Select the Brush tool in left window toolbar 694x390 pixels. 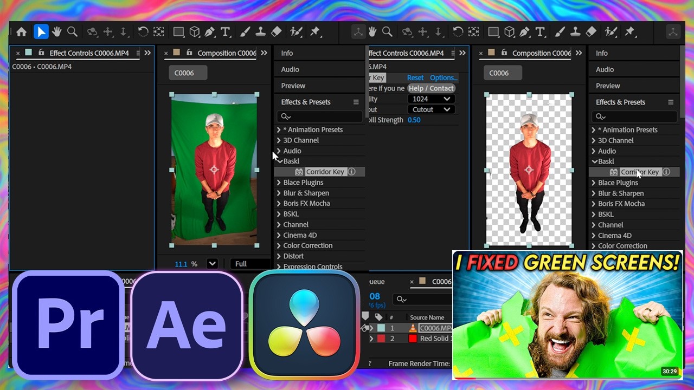point(245,32)
